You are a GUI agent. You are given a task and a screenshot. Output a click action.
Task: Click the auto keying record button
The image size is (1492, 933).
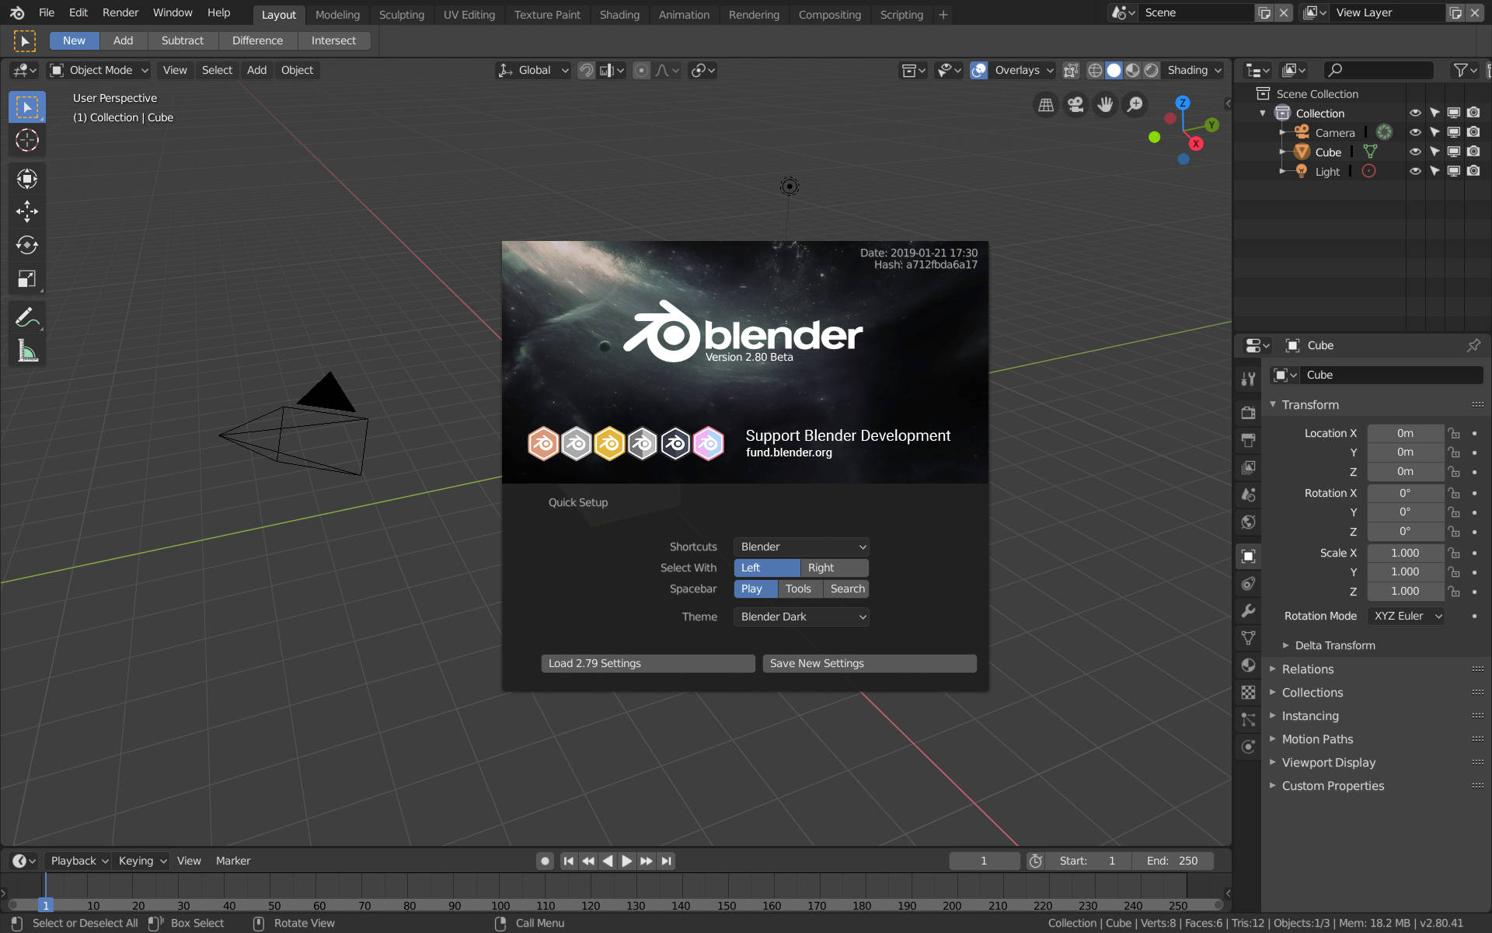[545, 861]
